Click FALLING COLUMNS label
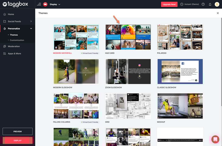Screen dimensions: 222x146 pyautogui.click(x=62, y=122)
